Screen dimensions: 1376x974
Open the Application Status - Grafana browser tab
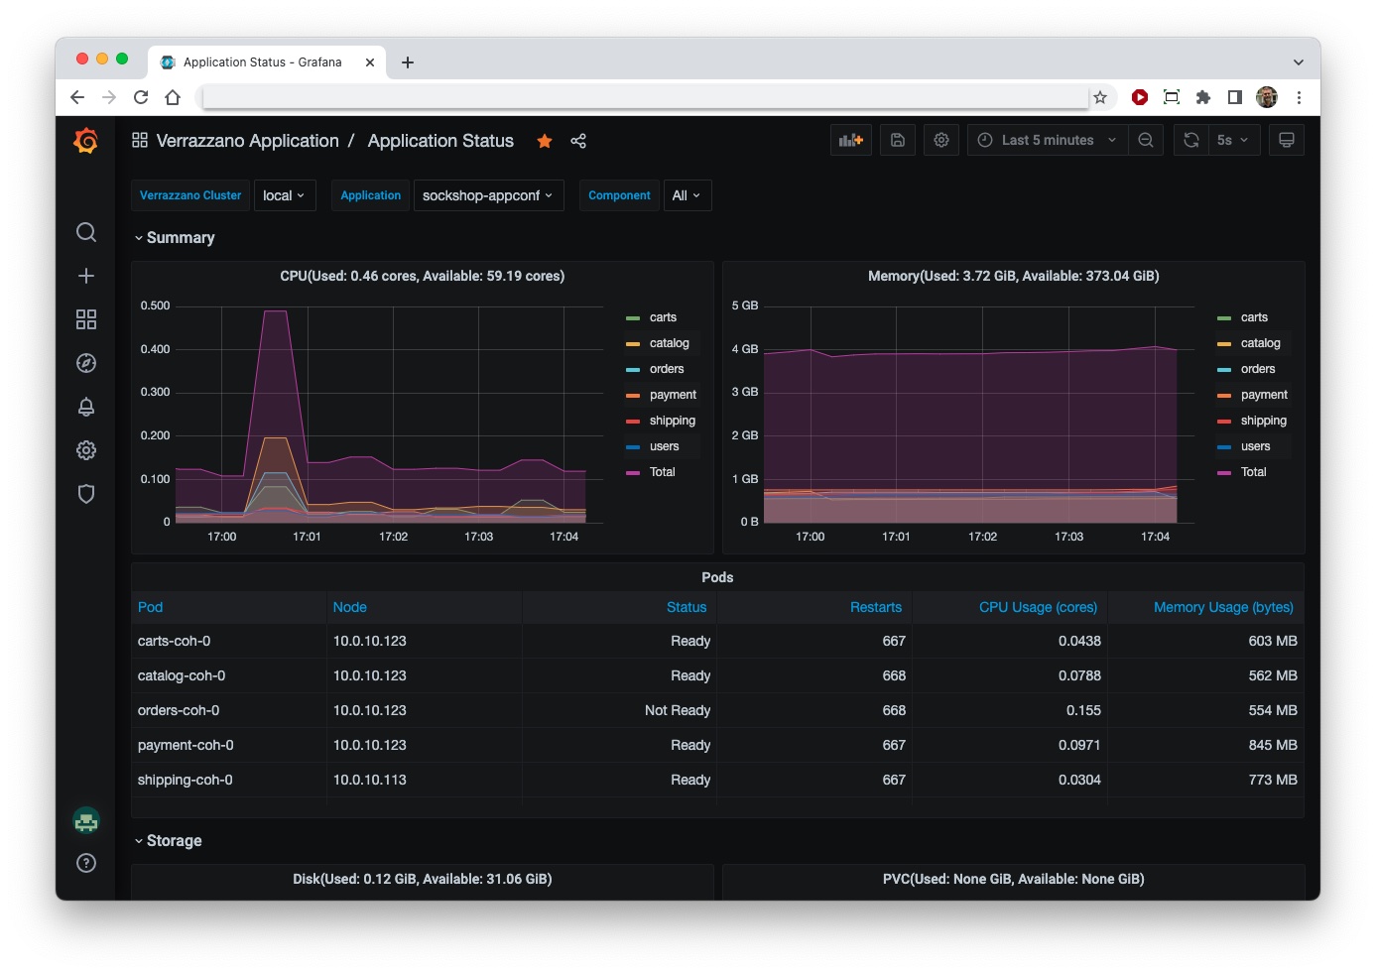point(263,61)
